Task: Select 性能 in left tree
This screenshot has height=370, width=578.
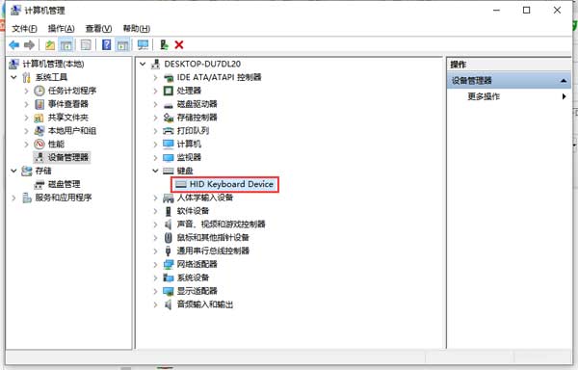Action: pyautogui.click(x=56, y=145)
